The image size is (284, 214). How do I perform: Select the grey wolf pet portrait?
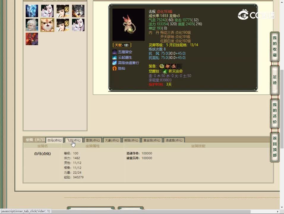(x=78, y=11)
